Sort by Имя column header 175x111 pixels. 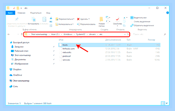tap(61, 40)
